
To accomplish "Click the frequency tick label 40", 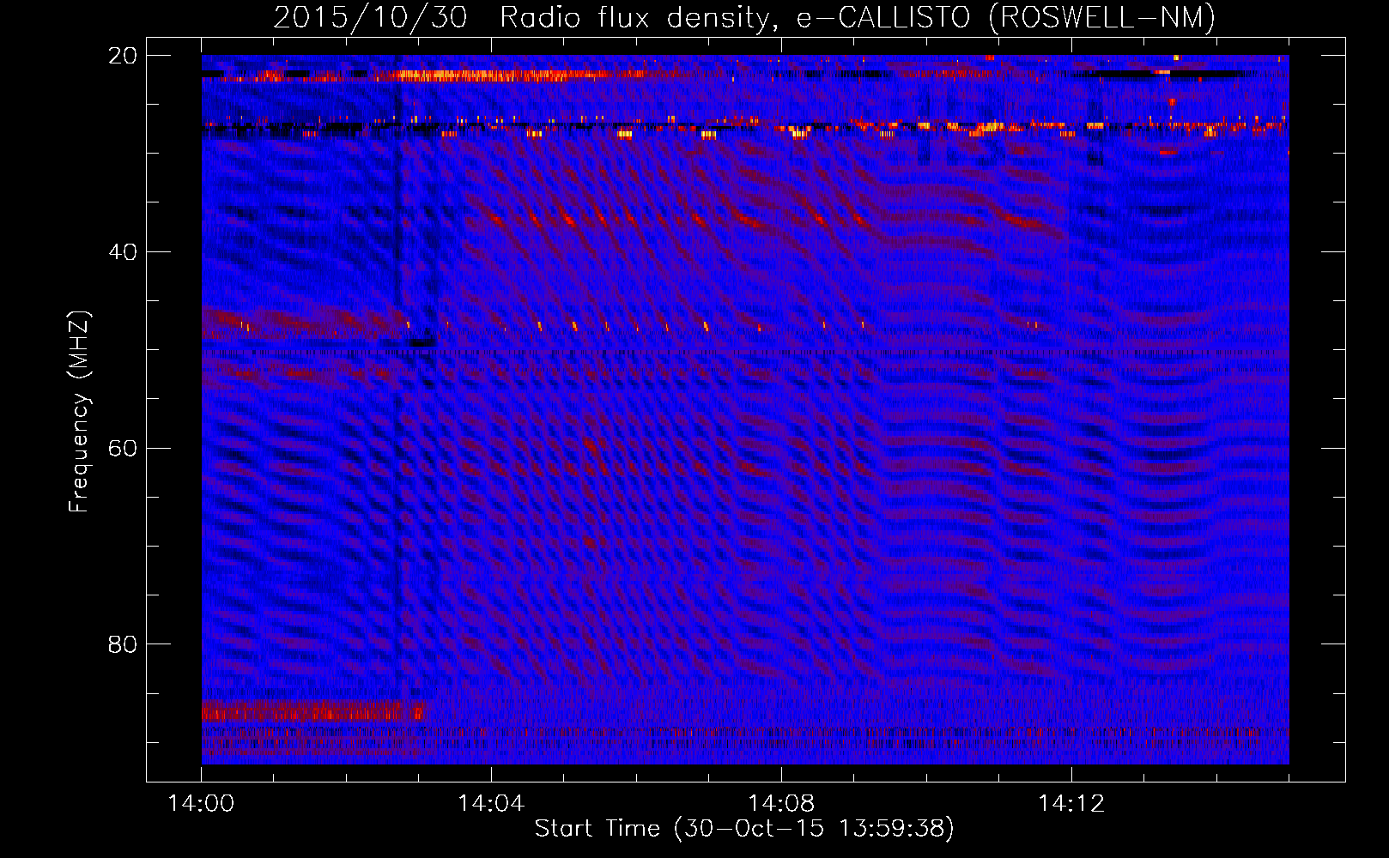I will [122, 252].
